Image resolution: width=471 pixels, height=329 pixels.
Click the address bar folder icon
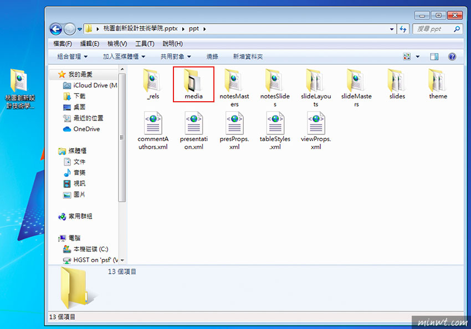(89, 29)
